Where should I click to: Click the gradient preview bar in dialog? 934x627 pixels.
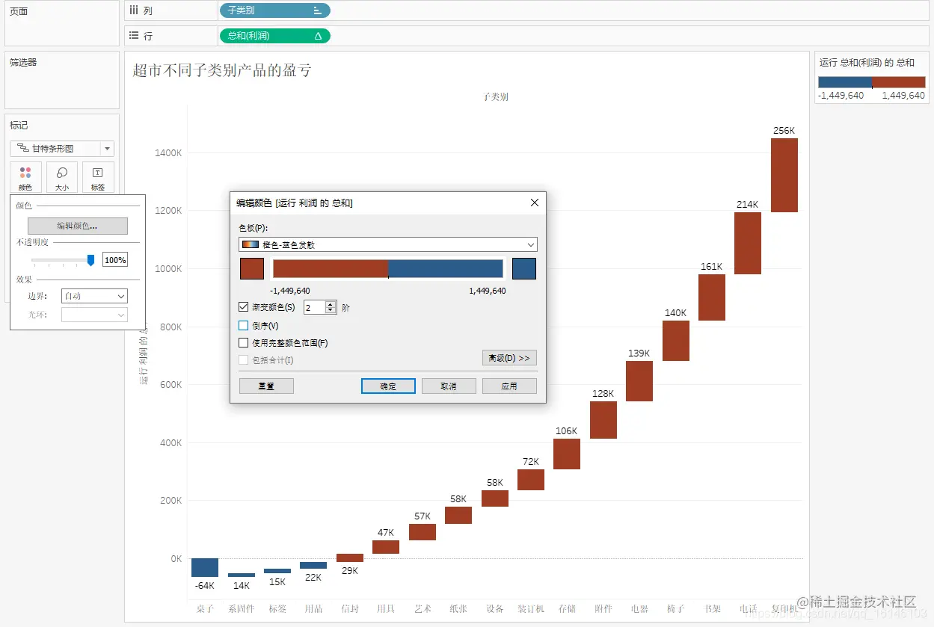coord(388,269)
